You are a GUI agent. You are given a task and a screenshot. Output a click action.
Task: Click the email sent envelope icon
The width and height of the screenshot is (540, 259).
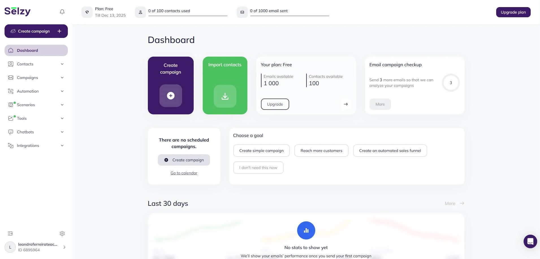[242, 12]
